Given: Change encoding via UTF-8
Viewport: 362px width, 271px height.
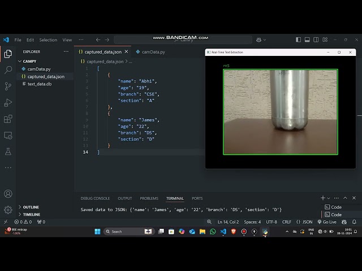Looking at the screenshot, I should (x=271, y=222).
